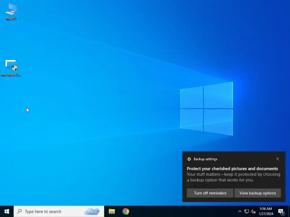Screen dimensions: 290x217
Task: Click the search magnifier icon in taskbar
Action: coord(20,211)
